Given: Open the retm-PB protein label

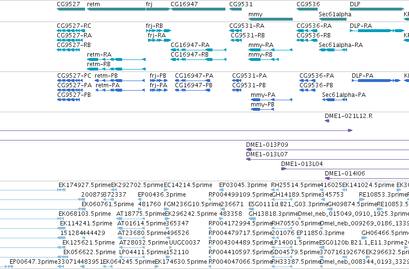Looking at the screenshot, I should (x=106, y=76).
